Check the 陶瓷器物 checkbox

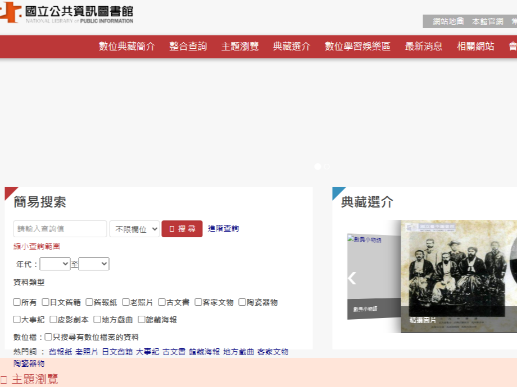(x=242, y=302)
